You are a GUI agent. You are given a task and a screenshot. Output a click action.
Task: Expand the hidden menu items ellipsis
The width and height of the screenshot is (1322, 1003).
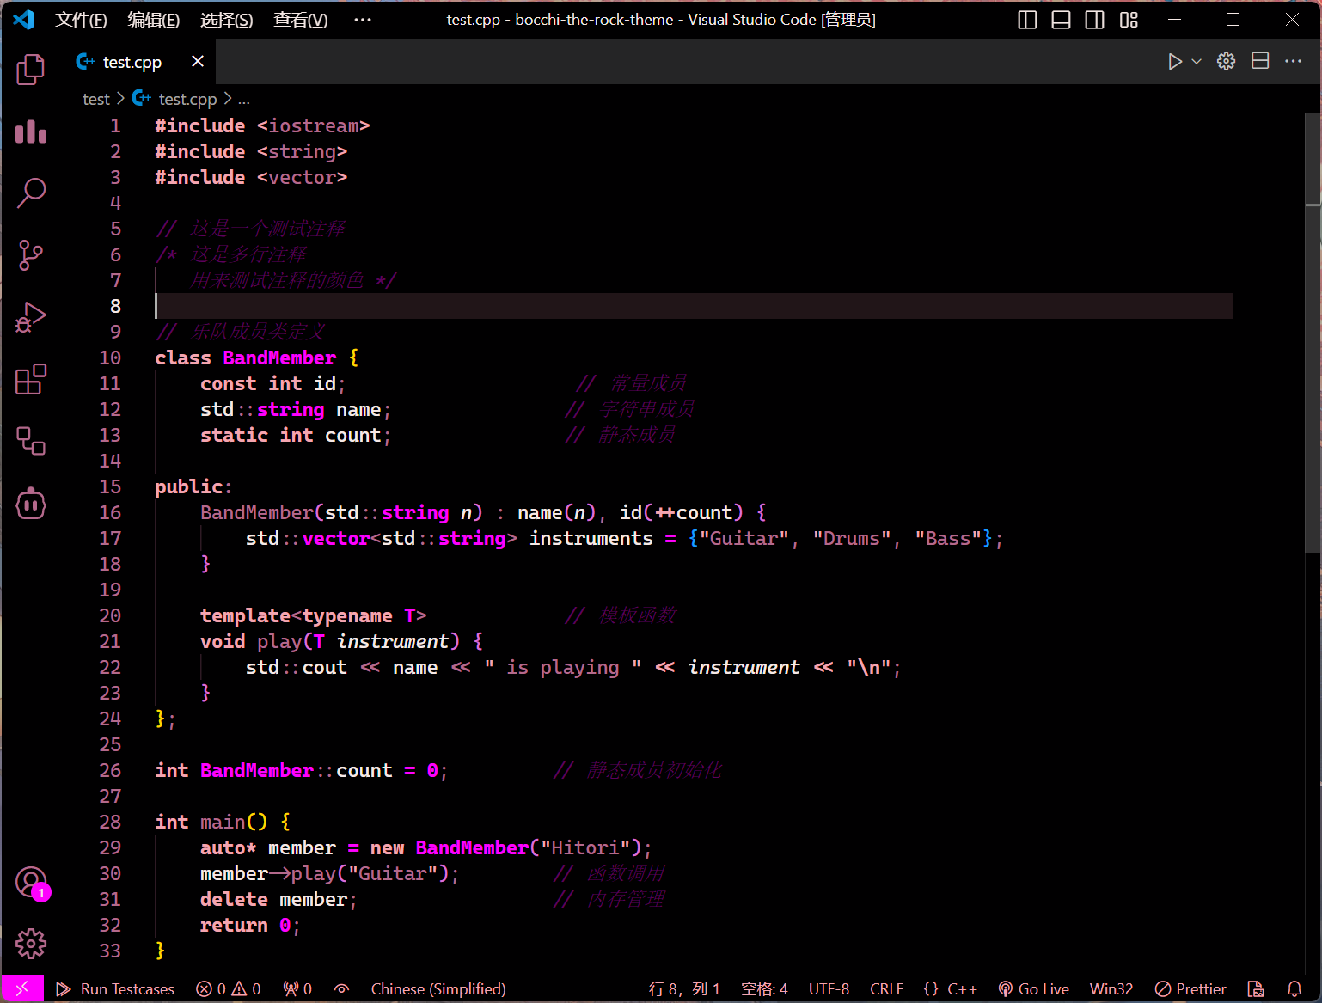coord(363,20)
